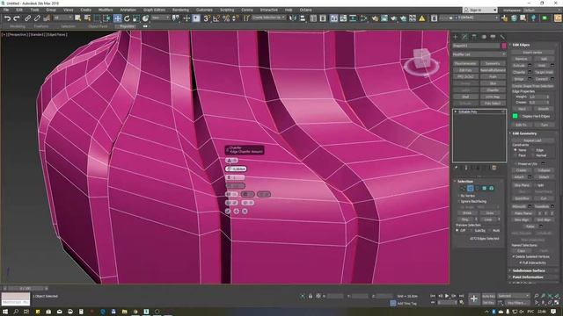This screenshot has height=316, width=563.
Task: Open the reference coordinate system dropdown
Action: [x=160, y=18]
